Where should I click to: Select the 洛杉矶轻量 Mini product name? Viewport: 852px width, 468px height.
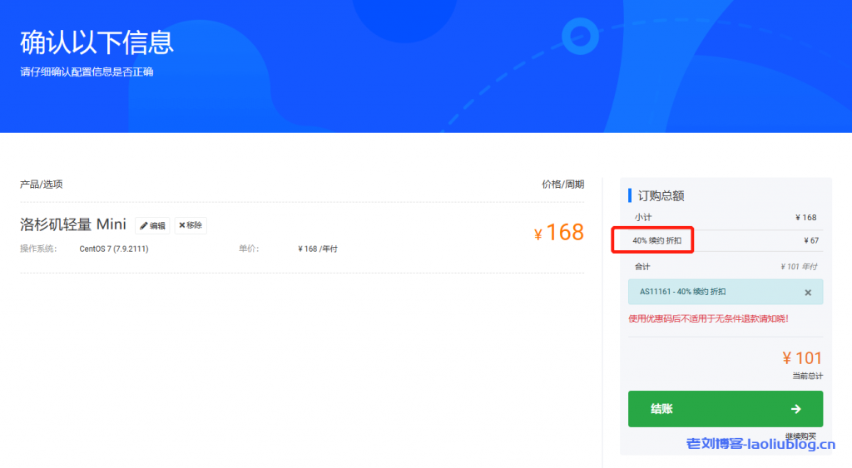(73, 224)
